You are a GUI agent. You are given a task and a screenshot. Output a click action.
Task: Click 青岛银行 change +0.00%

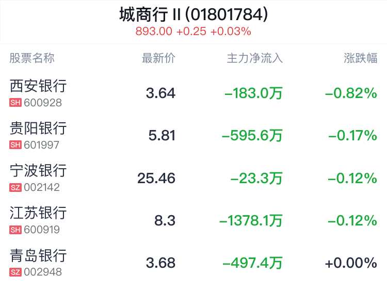351,263
